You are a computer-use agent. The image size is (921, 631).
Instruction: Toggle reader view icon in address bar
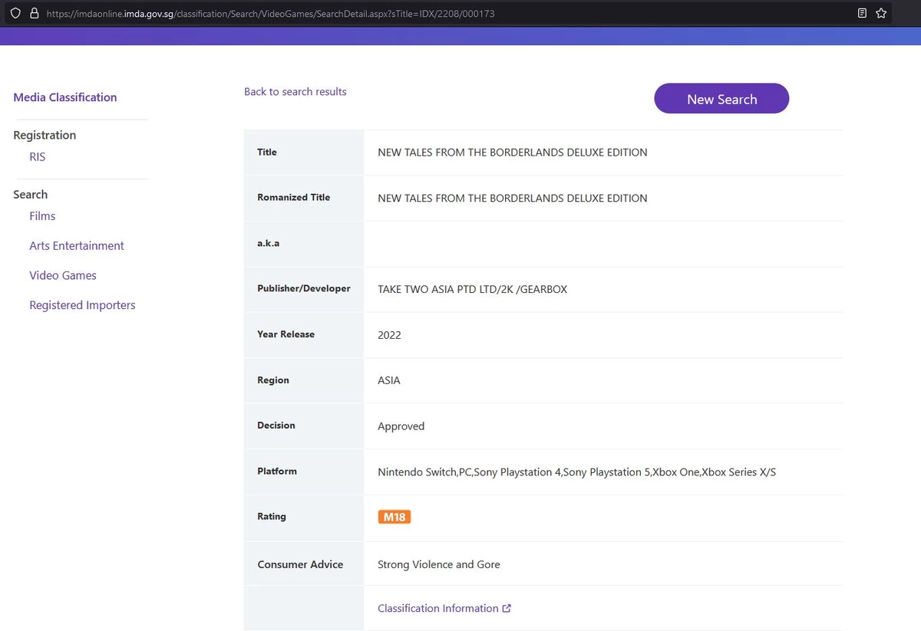point(863,13)
